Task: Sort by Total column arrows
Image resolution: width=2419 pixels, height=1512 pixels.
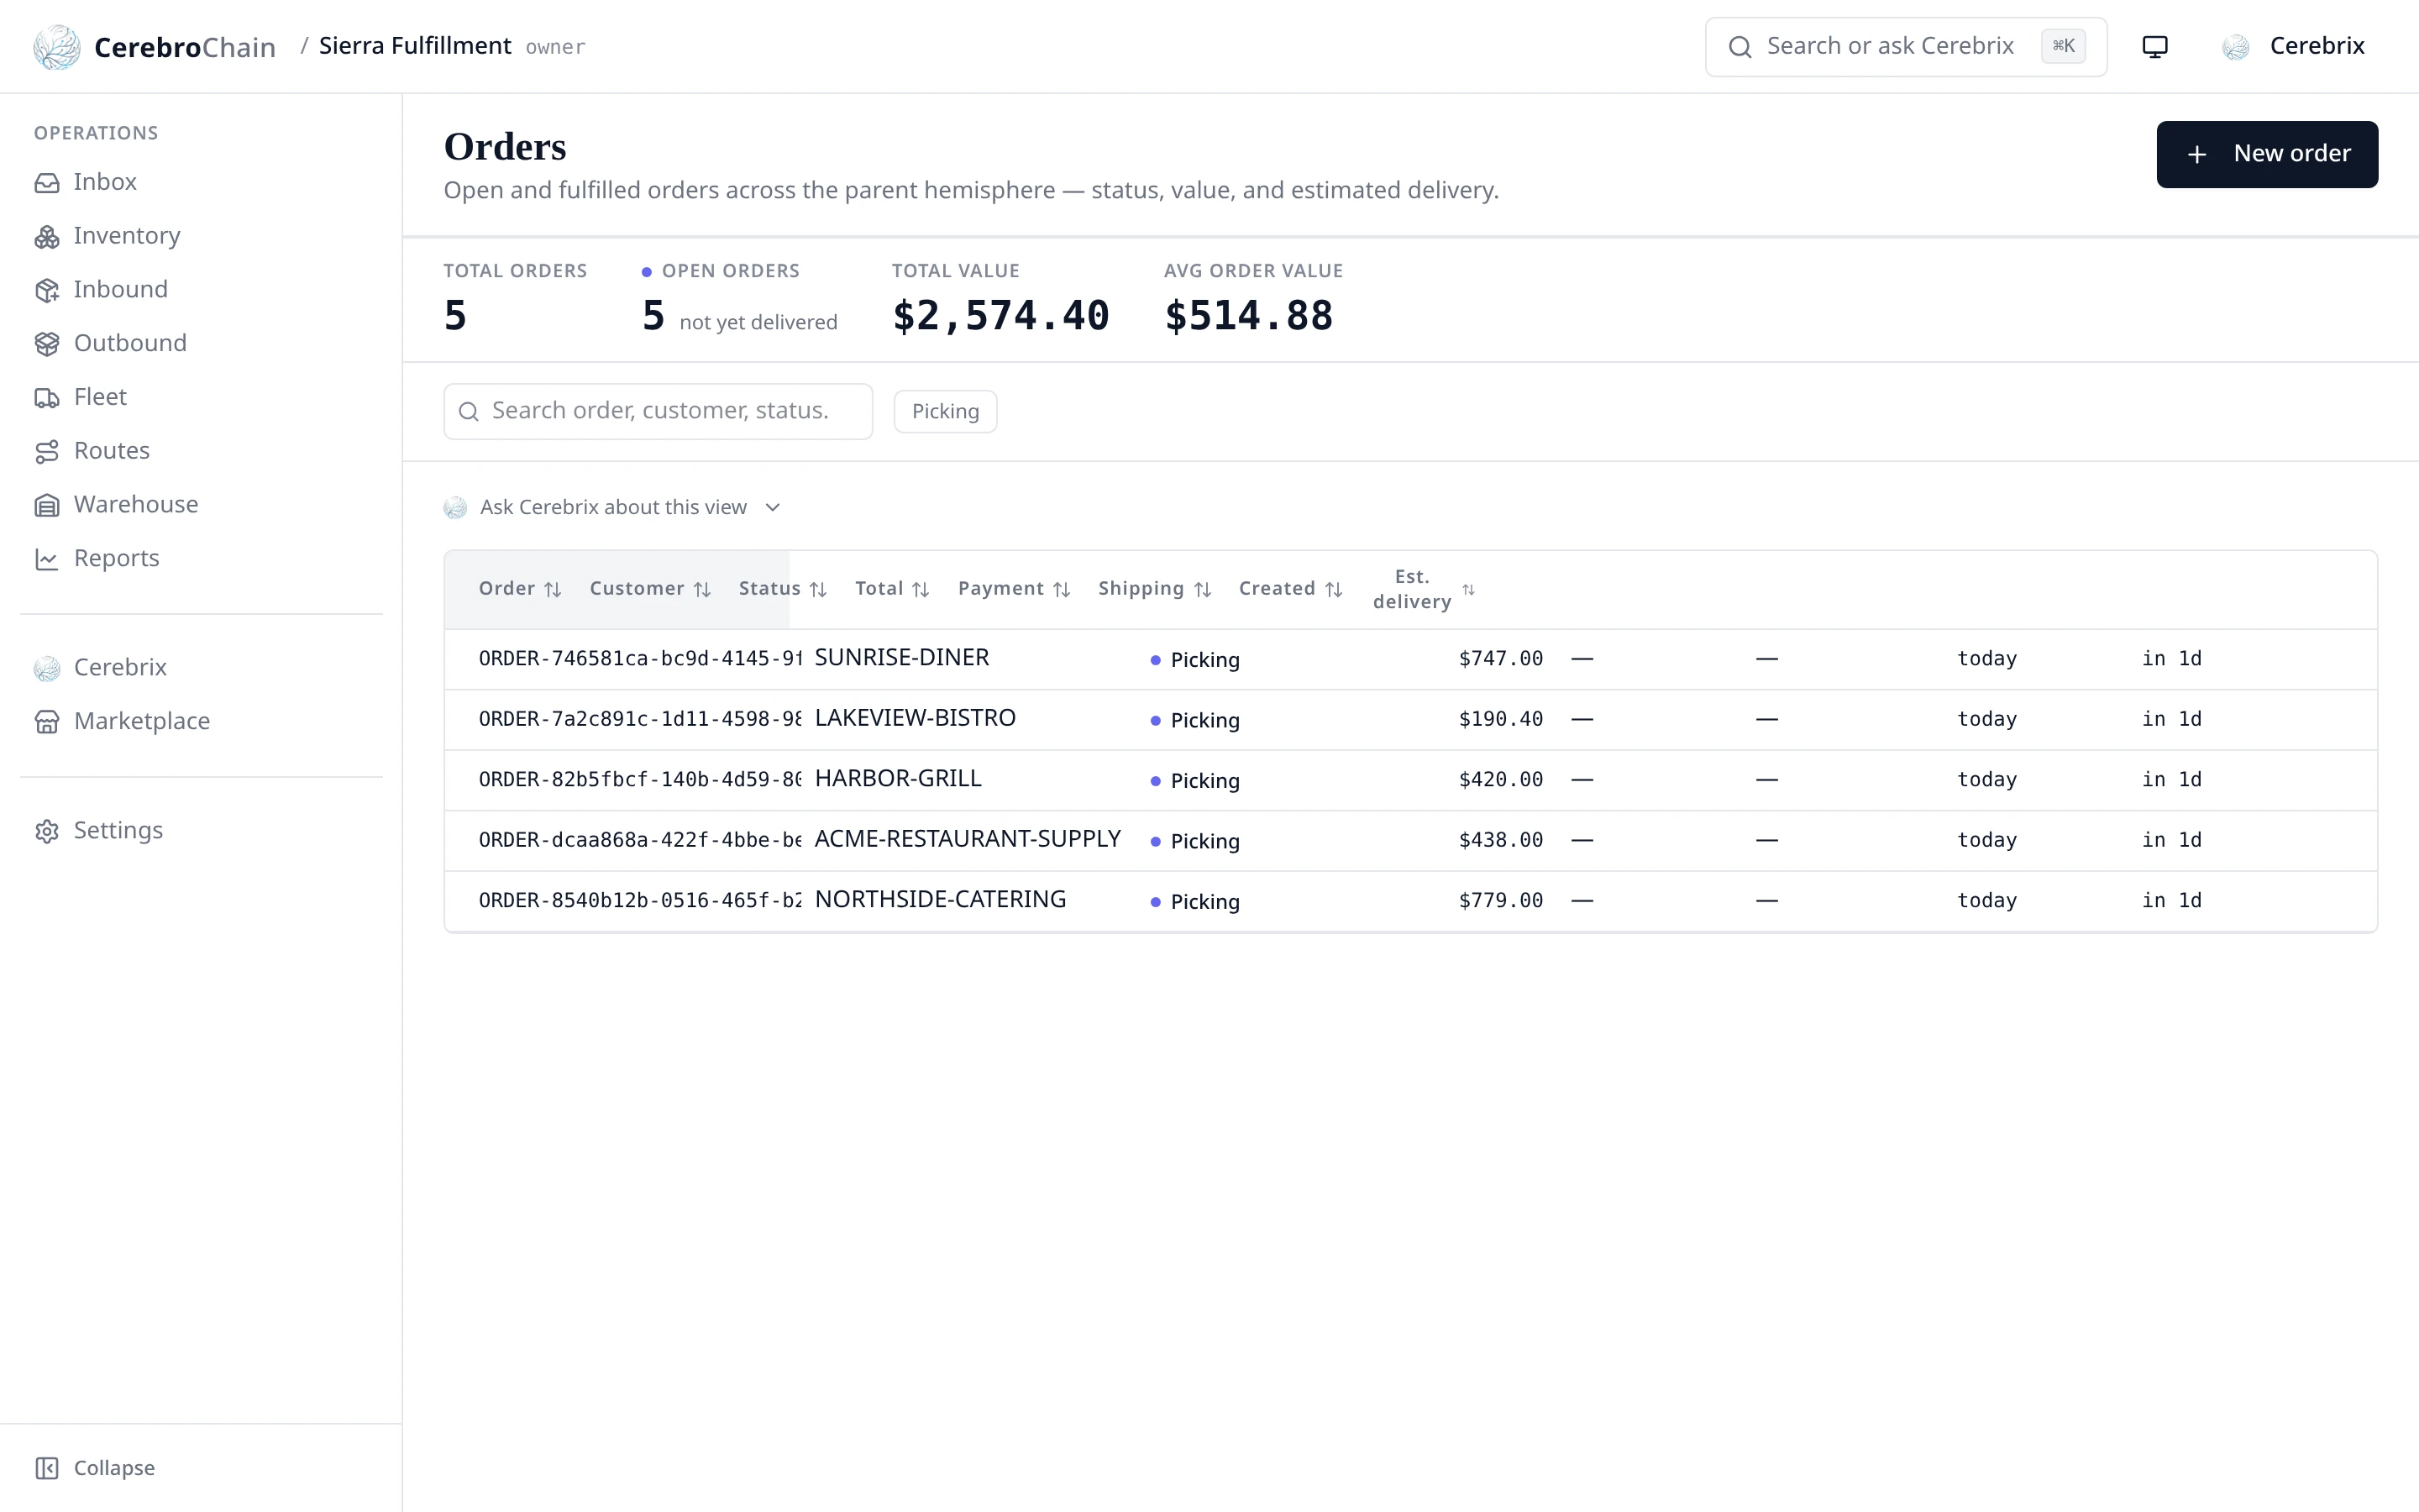Action: coord(921,590)
